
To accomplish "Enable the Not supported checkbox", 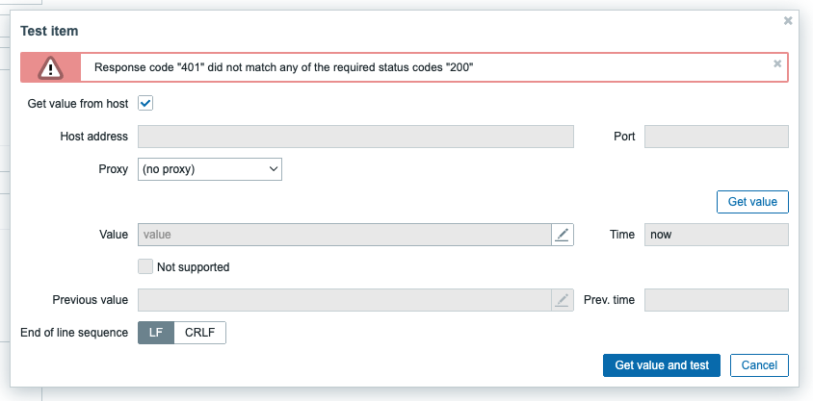I will point(145,267).
